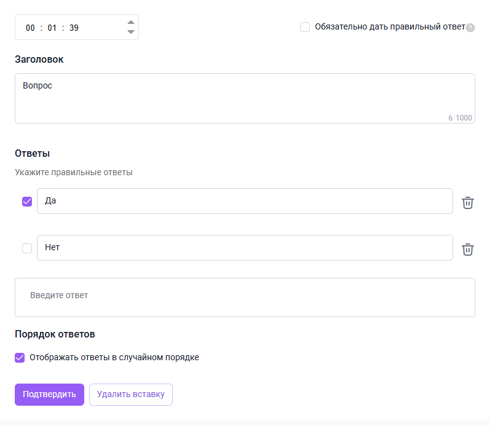Focus the 'Заголовок' text area with 'Вопрос'
The height and width of the screenshot is (426, 490).
coord(245,98)
